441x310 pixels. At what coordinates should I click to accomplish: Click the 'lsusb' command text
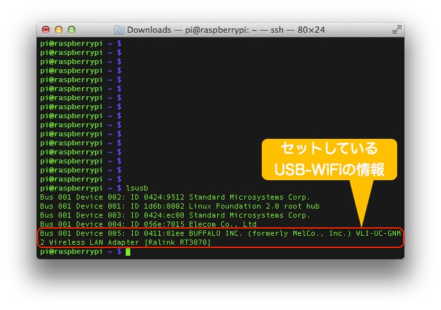click(x=137, y=188)
